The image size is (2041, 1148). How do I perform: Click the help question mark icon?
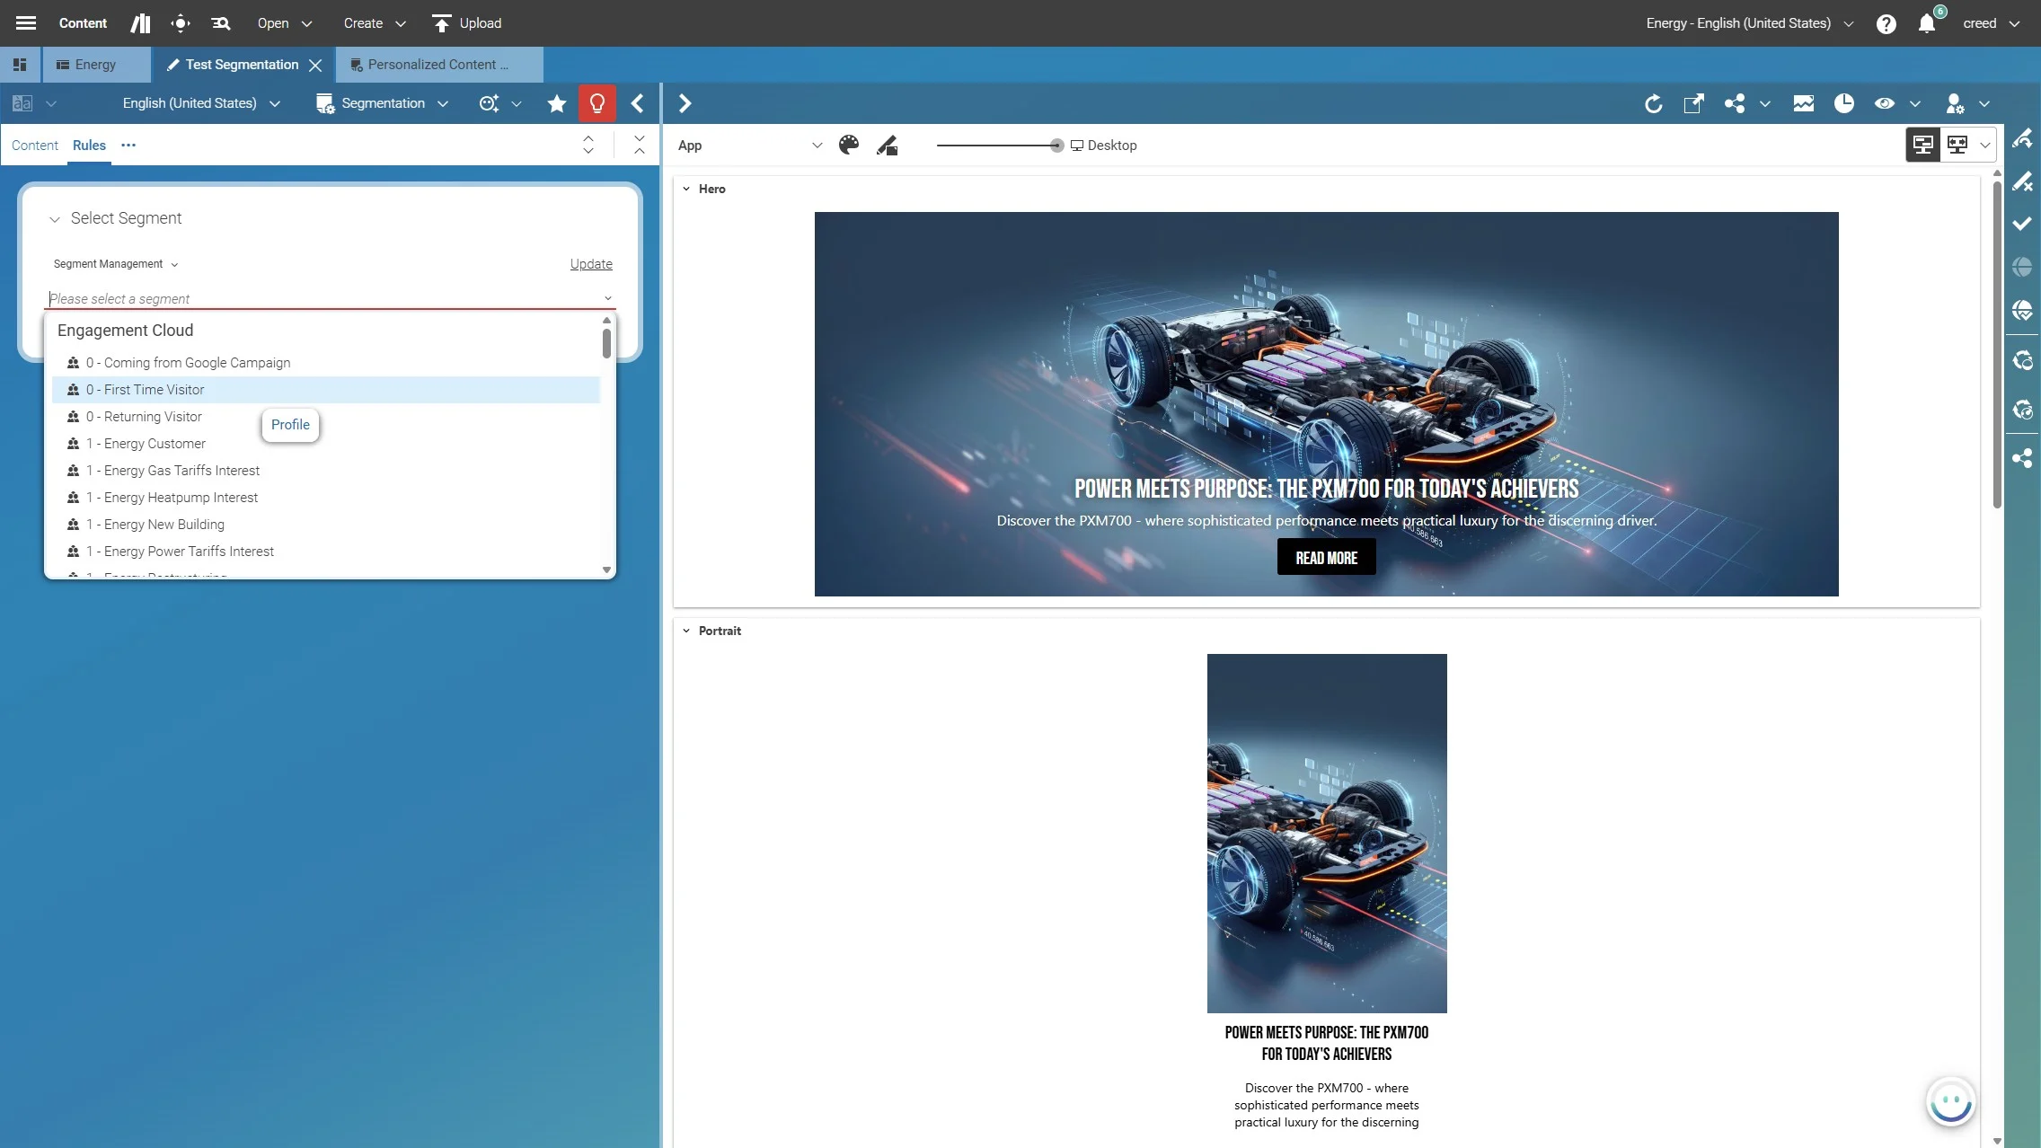tap(1886, 23)
